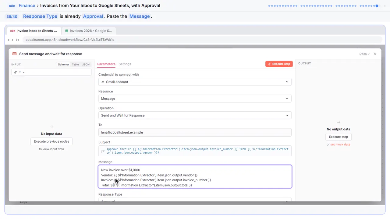Click the 'set mock data' link

tap(340, 144)
